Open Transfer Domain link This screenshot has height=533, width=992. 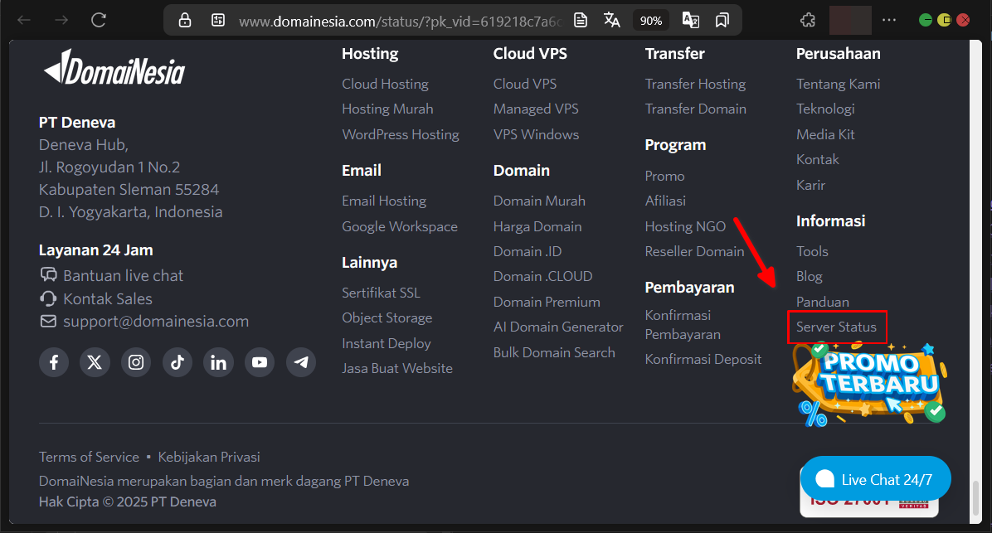(x=696, y=109)
